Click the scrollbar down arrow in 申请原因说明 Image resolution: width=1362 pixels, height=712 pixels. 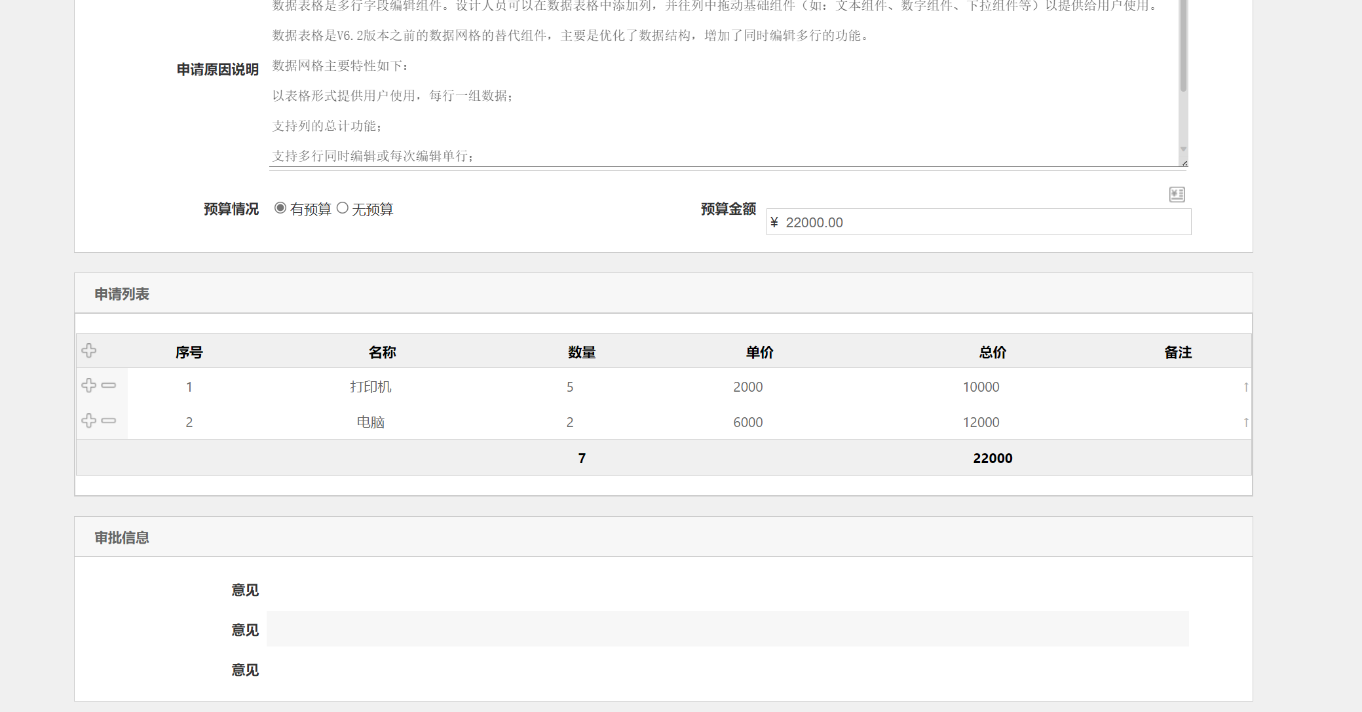pos(1183,149)
